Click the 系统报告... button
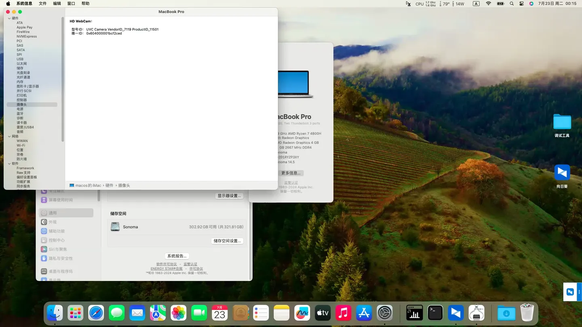This screenshot has height=327, width=582. click(x=177, y=256)
